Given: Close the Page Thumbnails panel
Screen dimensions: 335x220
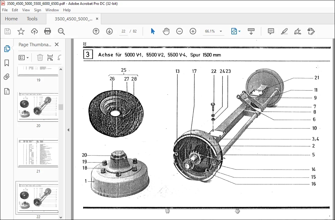Looking at the screenshot, I should (x=57, y=44).
